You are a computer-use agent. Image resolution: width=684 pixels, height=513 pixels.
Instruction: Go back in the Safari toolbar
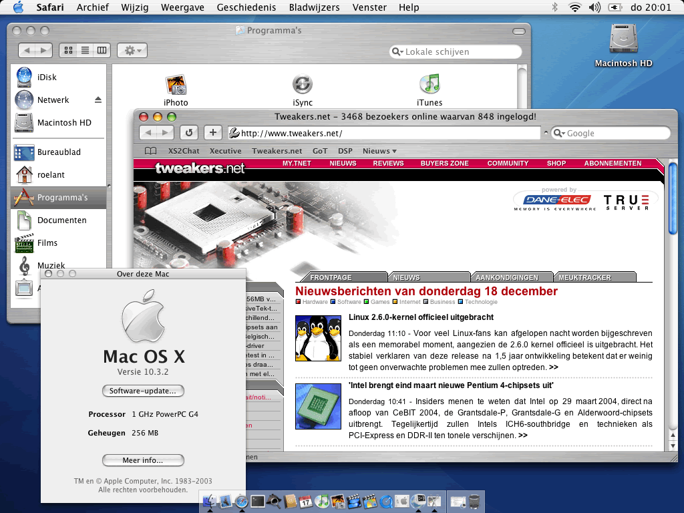(x=148, y=133)
